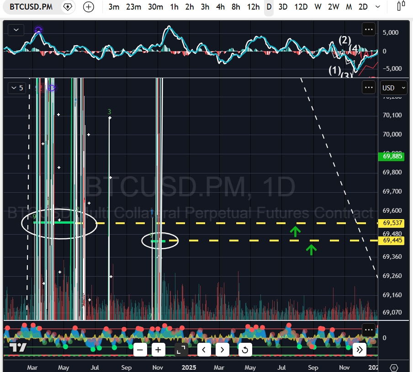Choose the 2h timeframe
The height and width of the screenshot is (372, 413).
[190, 7]
